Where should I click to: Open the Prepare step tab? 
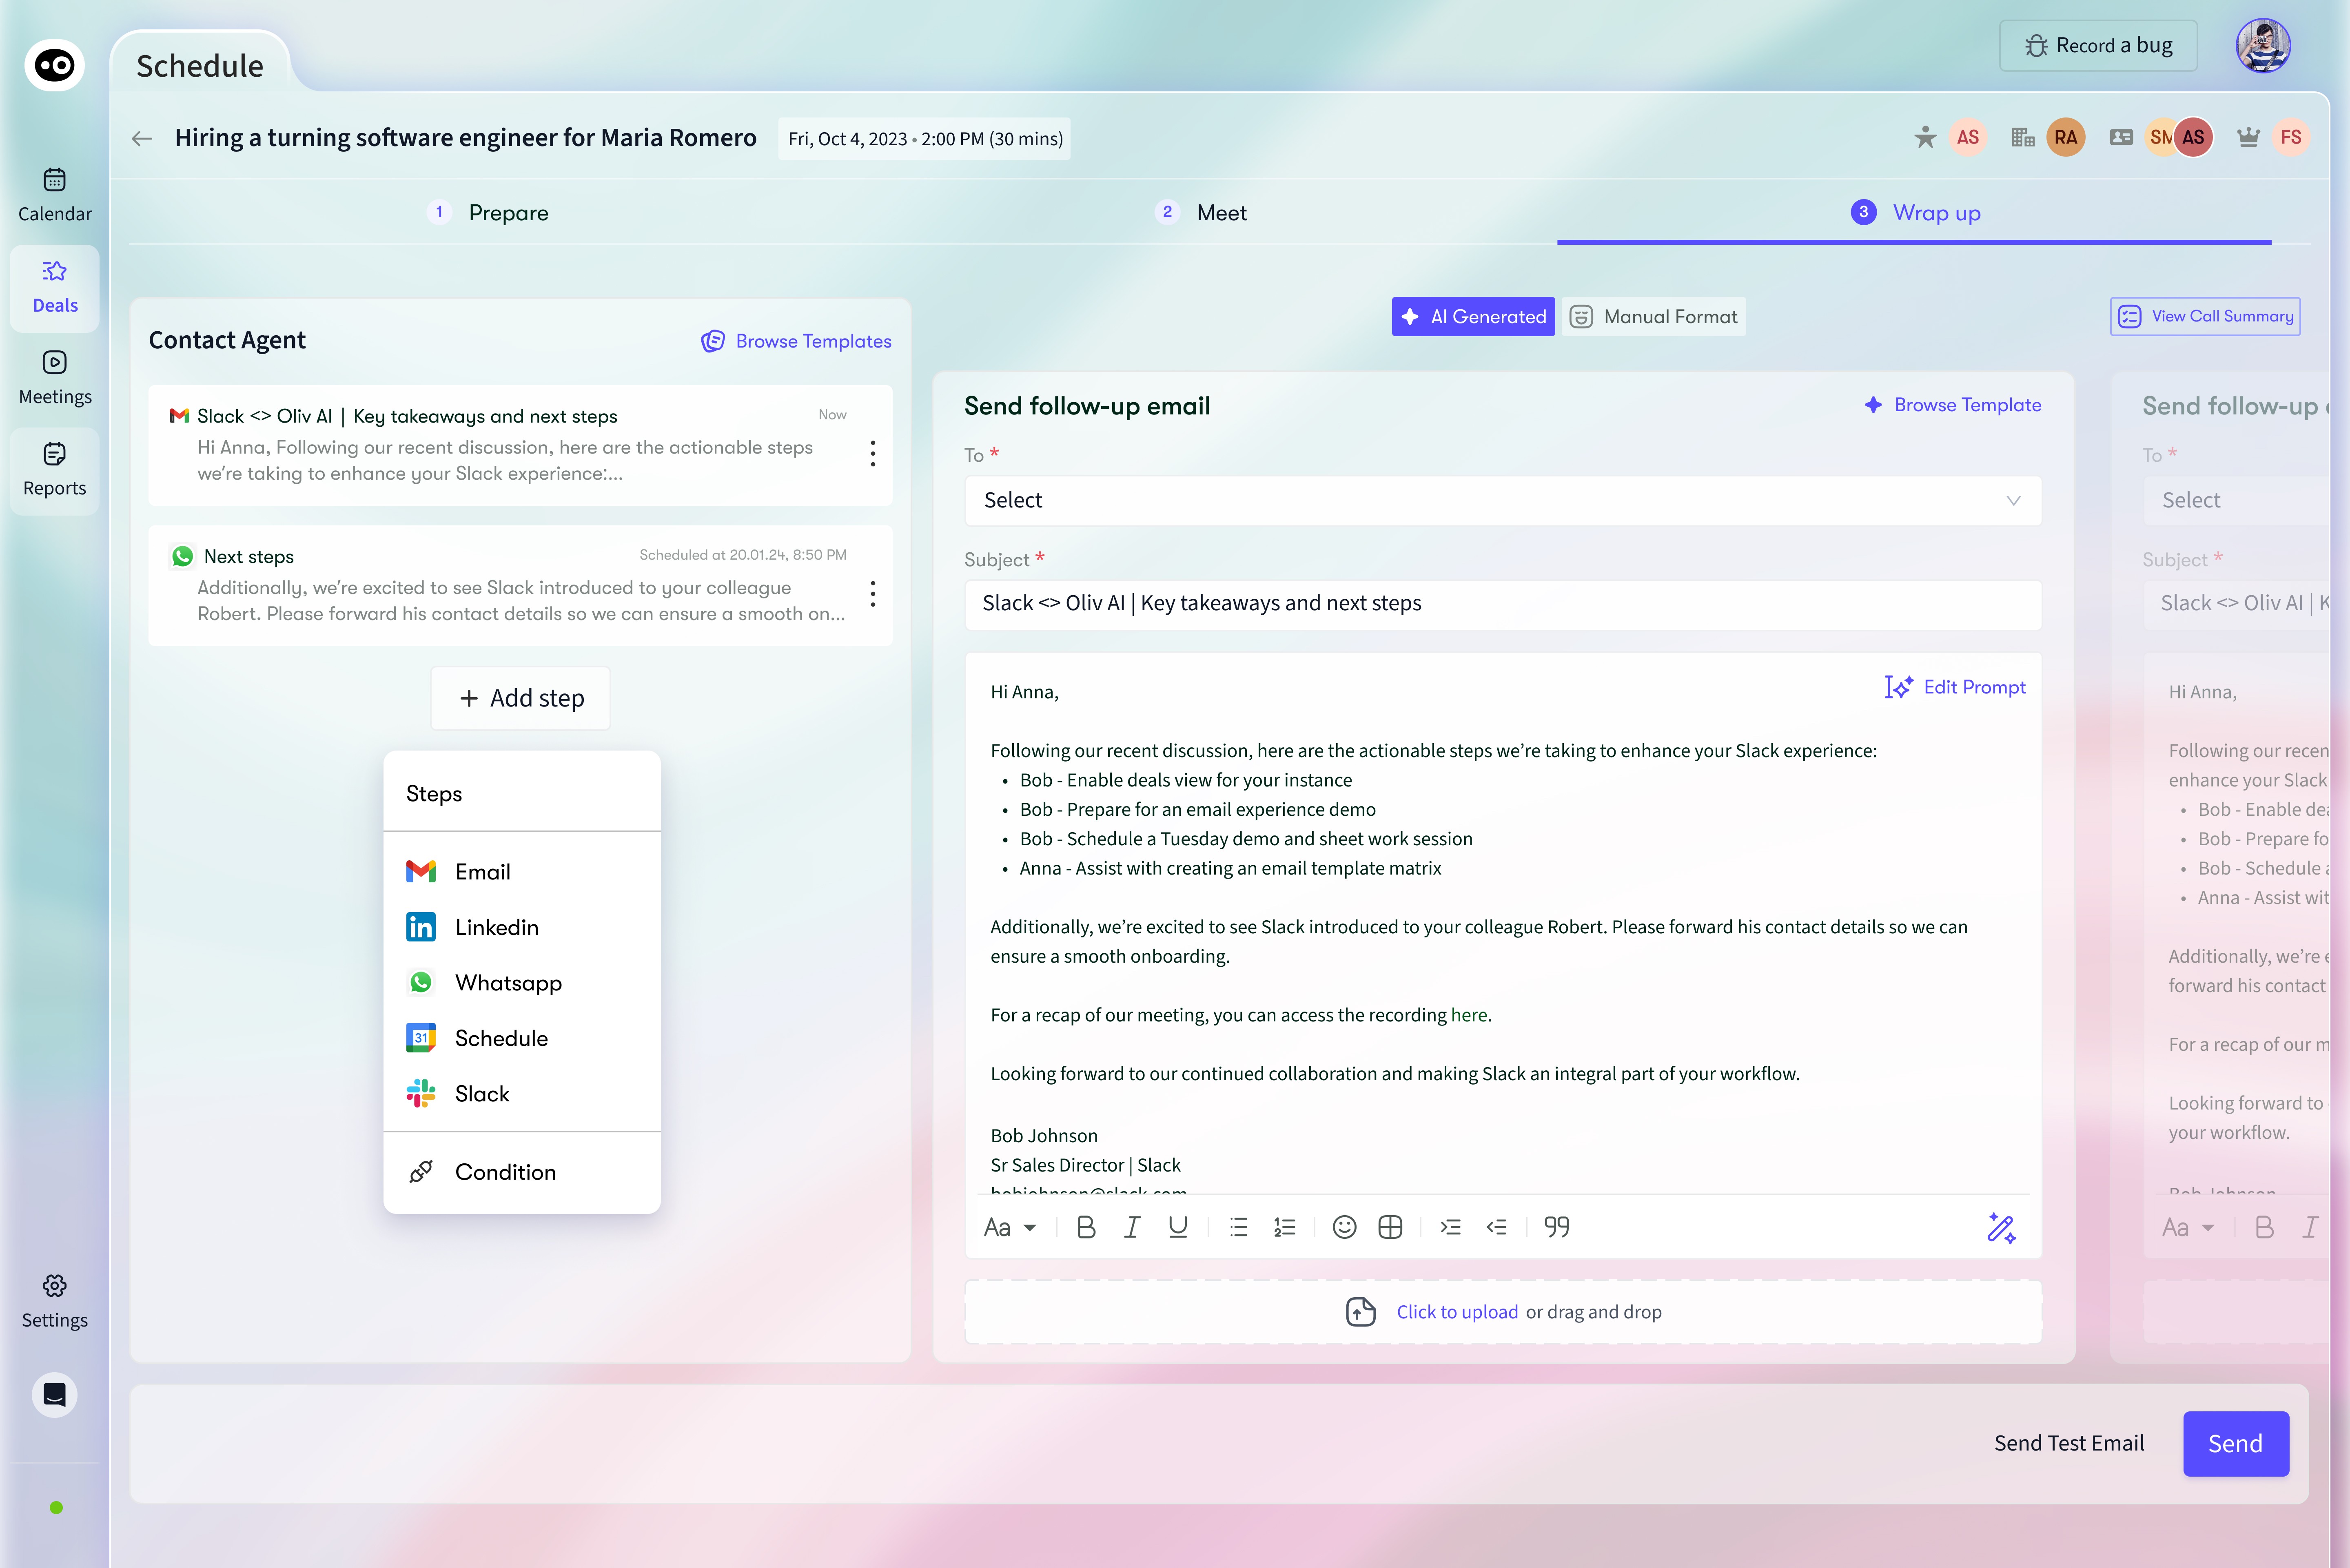coord(488,213)
